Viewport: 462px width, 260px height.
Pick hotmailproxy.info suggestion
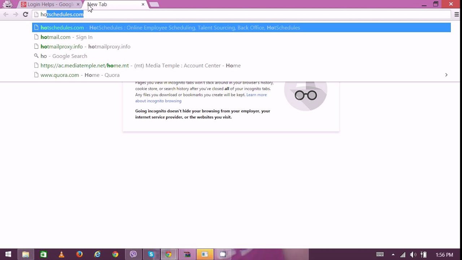pyautogui.click(x=241, y=46)
